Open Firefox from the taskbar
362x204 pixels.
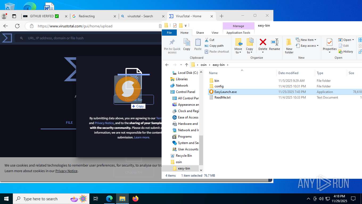(135, 199)
